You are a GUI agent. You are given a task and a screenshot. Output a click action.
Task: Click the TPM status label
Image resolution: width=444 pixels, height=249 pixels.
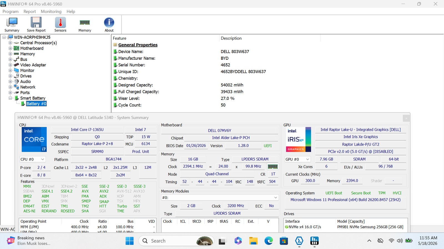[x=382, y=193]
